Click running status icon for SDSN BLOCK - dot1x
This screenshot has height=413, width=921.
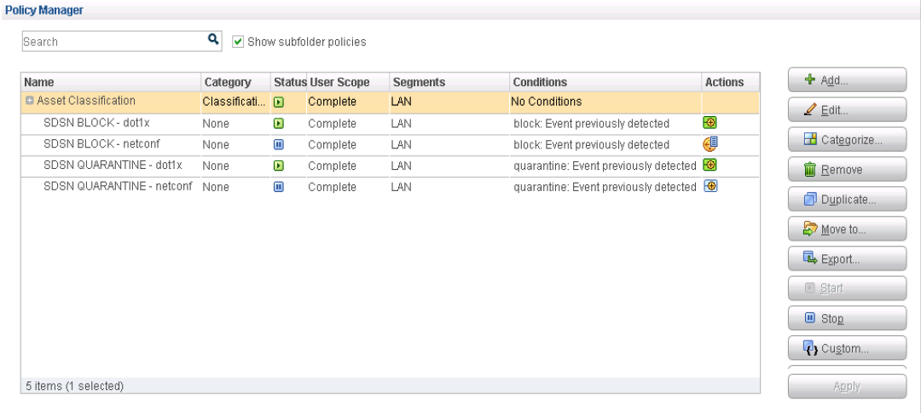tap(278, 124)
